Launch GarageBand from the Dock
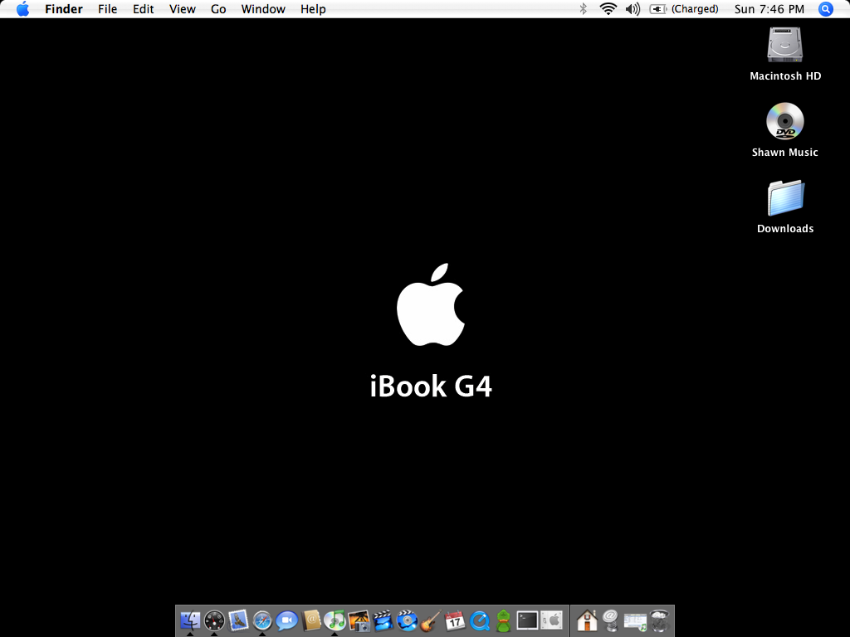The height and width of the screenshot is (637, 850). coord(430,620)
